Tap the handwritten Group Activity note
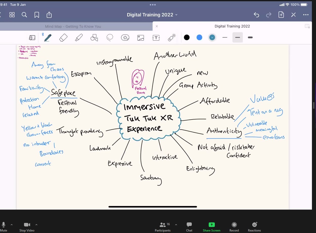The width and height of the screenshot is (316, 233). pyautogui.click(x=198, y=85)
